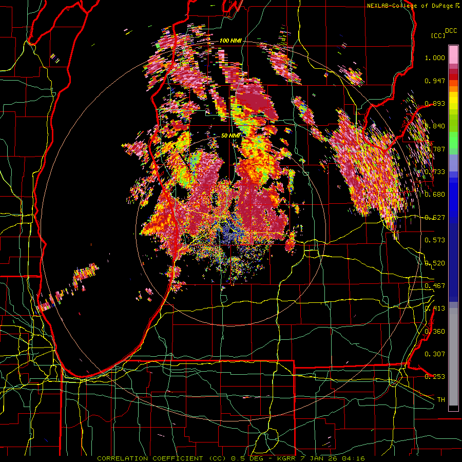The width and height of the screenshot is (462, 462).
Task: Click the 0.520 color scale value
Action: 435,263
